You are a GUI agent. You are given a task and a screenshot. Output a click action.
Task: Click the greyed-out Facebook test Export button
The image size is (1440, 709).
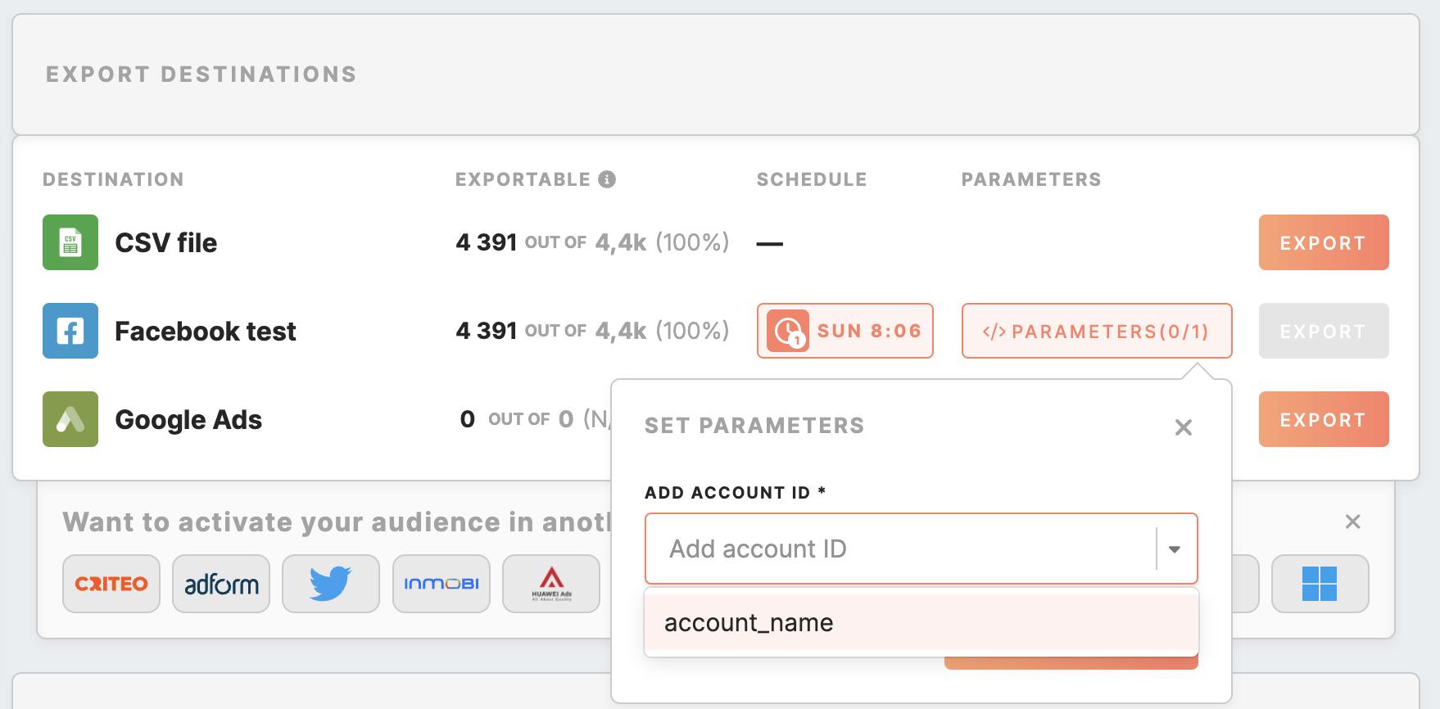[x=1323, y=331]
